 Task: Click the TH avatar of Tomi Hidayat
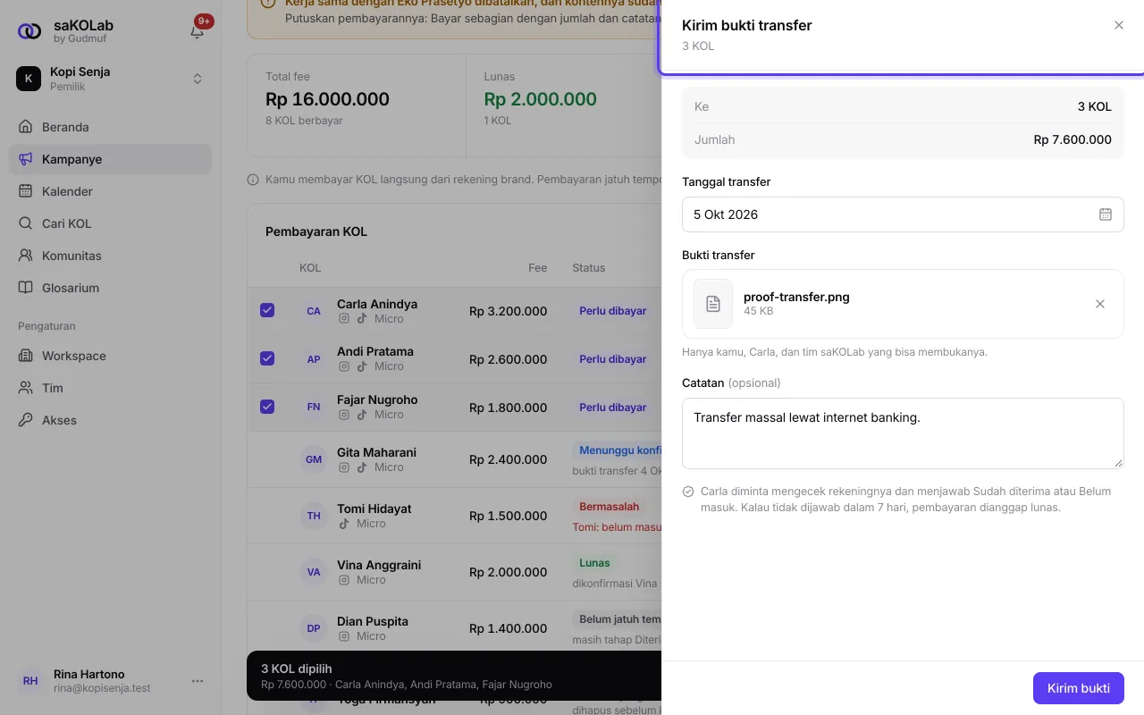(x=314, y=516)
